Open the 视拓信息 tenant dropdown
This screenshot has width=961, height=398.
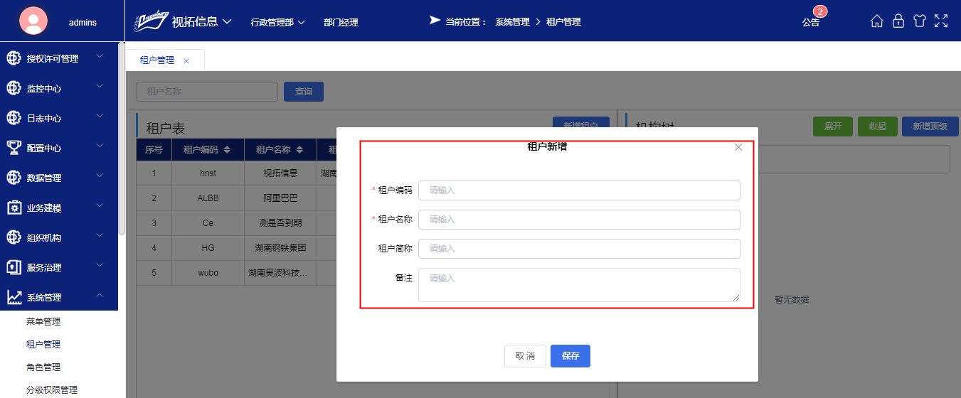coord(202,21)
